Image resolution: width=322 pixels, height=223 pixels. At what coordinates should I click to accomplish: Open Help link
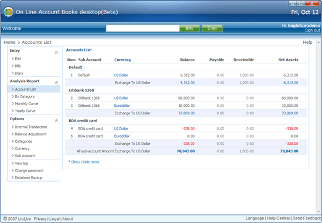point(307,42)
